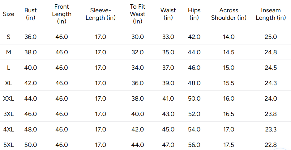Select the Bust (in) column header
Image resolution: width=291 pixels, height=150 pixels.
(x=30, y=14)
